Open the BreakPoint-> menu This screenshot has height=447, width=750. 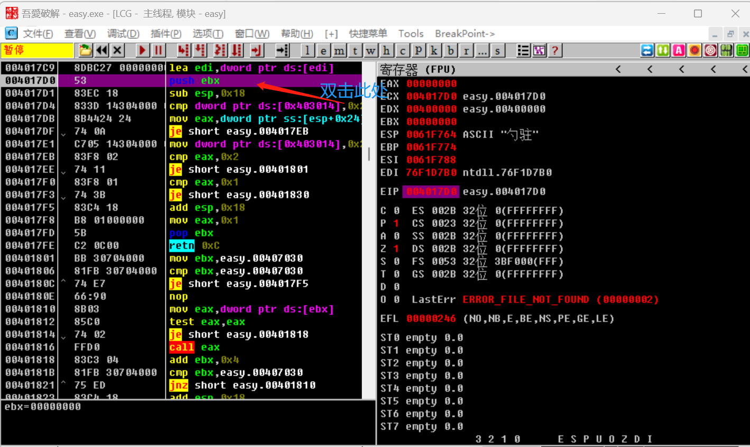(x=465, y=34)
